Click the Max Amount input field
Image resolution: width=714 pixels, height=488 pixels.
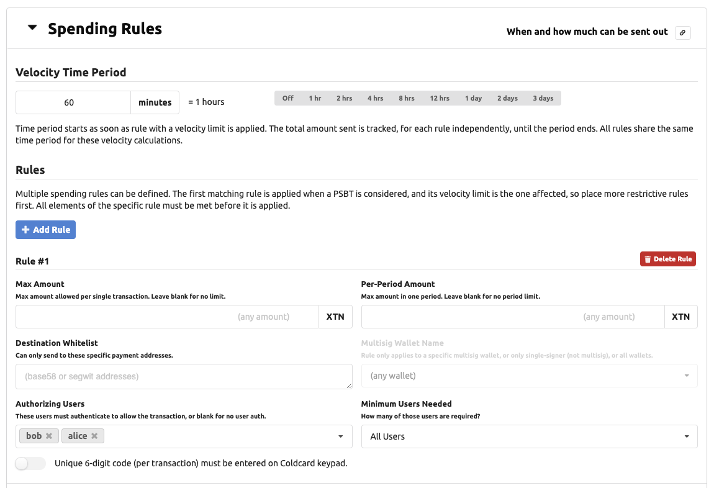[x=167, y=317]
